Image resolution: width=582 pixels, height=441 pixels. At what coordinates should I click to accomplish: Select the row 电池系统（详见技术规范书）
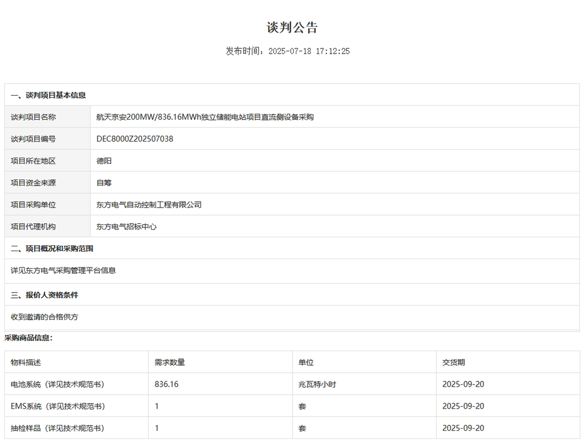[x=292, y=384]
